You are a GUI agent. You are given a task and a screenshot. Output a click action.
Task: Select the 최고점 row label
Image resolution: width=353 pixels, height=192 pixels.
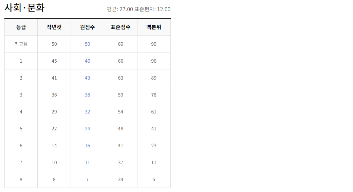pos(21,44)
